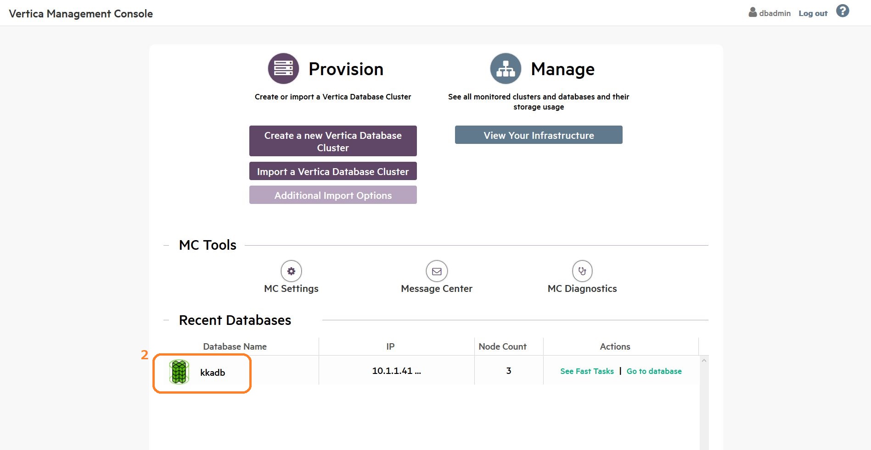
Task: Log out of the console
Action: (x=813, y=13)
